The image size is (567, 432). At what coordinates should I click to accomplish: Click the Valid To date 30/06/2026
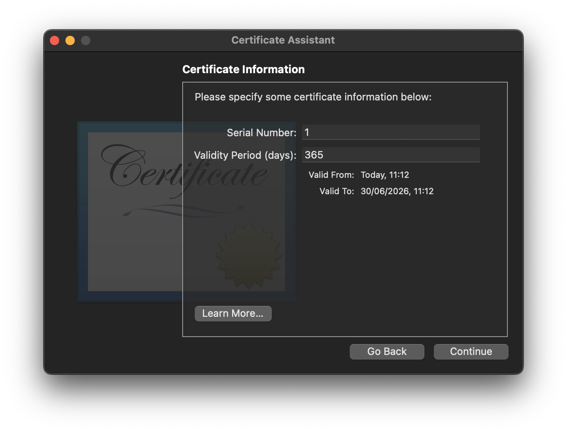397,191
